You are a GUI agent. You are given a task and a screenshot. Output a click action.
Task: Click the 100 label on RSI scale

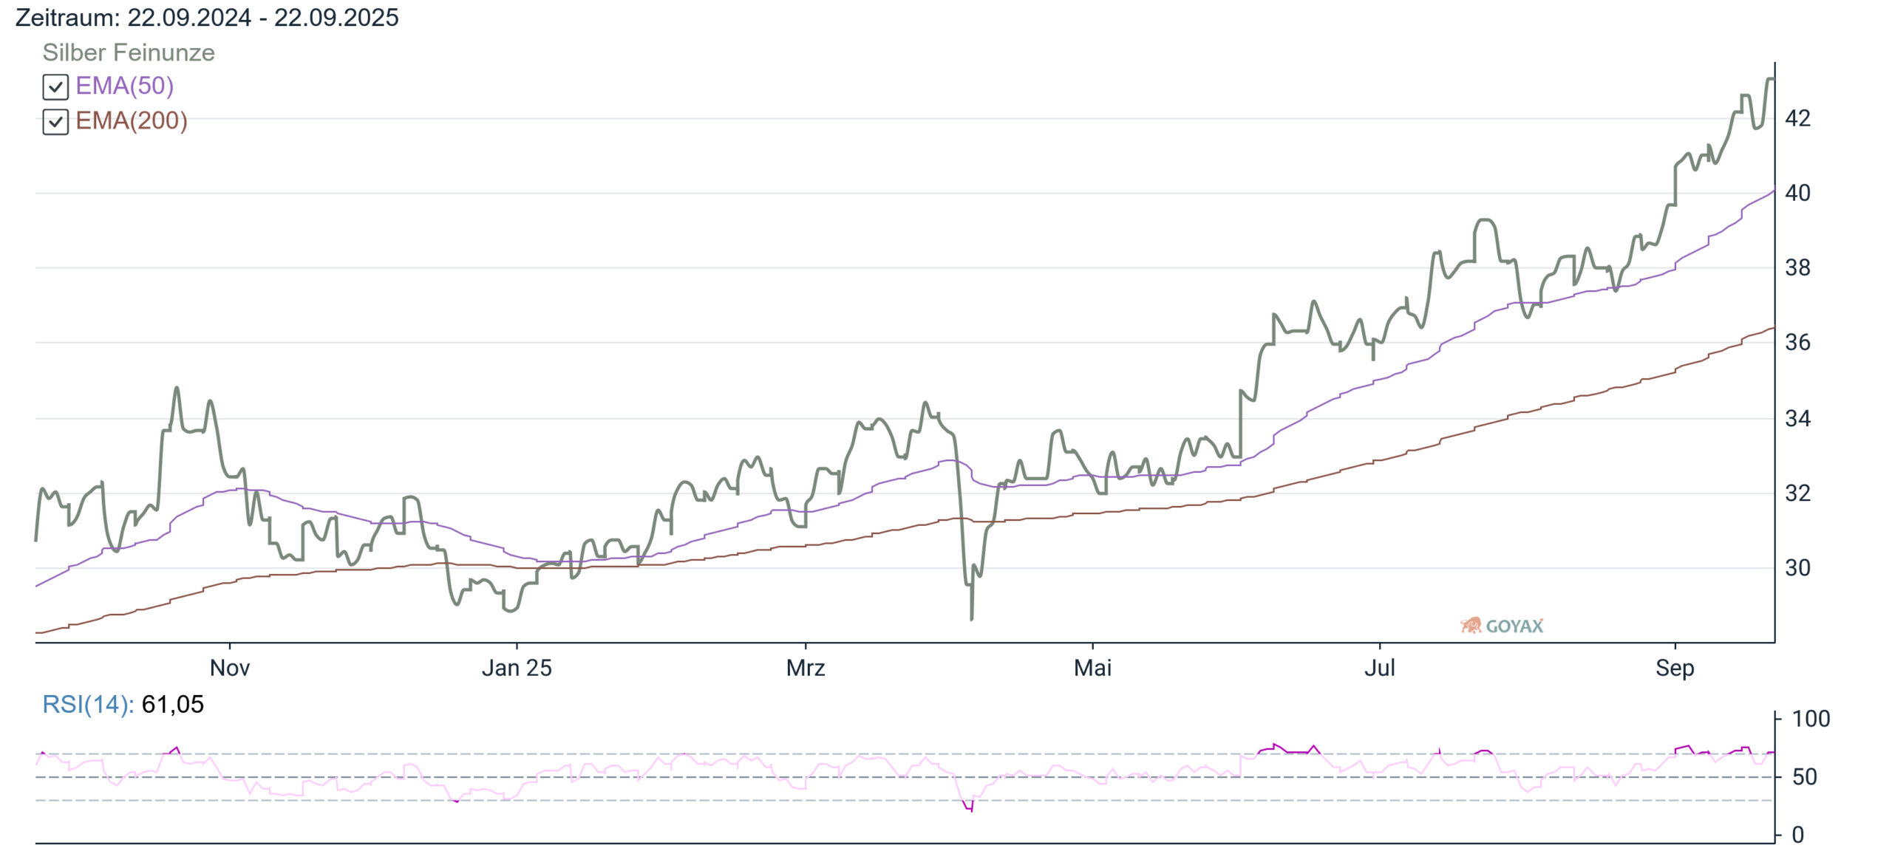(x=1811, y=719)
